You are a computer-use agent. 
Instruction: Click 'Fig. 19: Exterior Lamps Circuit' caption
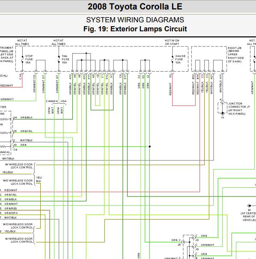click(135, 29)
